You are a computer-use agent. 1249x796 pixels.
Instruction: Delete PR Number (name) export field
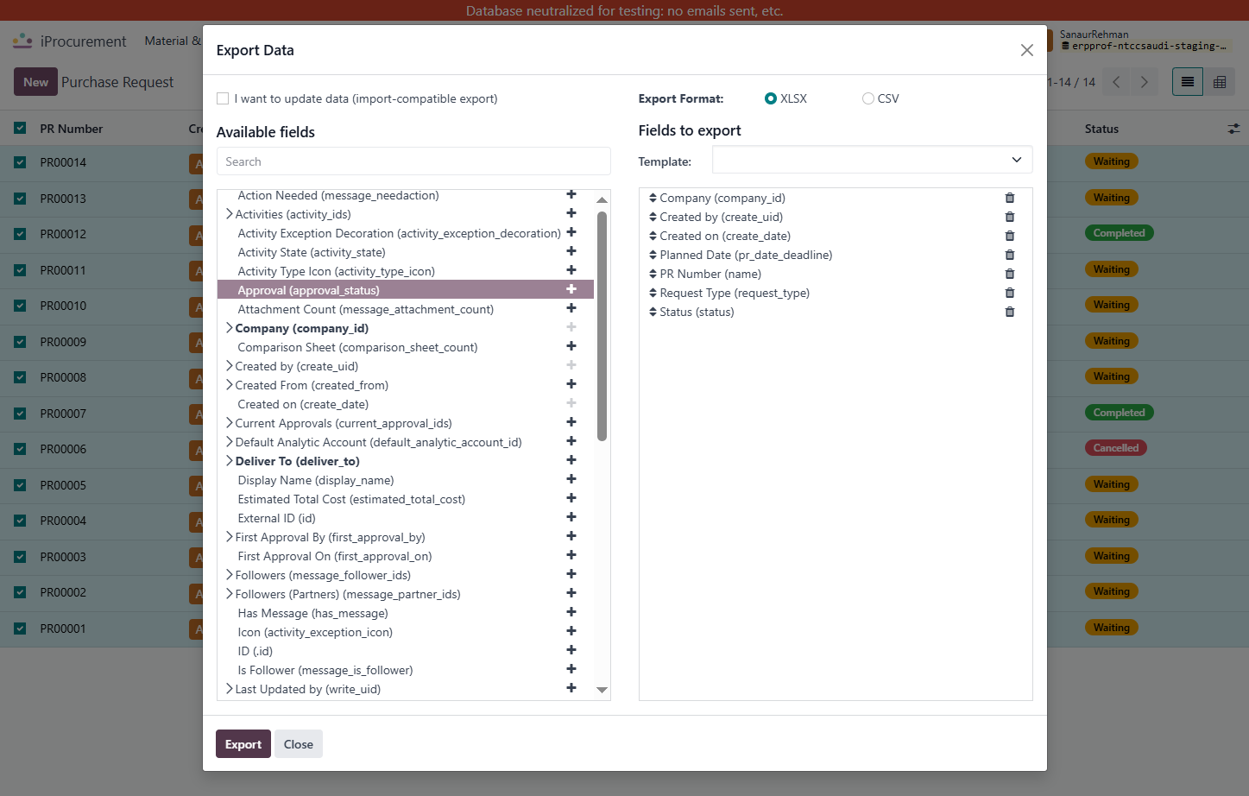[1010, 274]
